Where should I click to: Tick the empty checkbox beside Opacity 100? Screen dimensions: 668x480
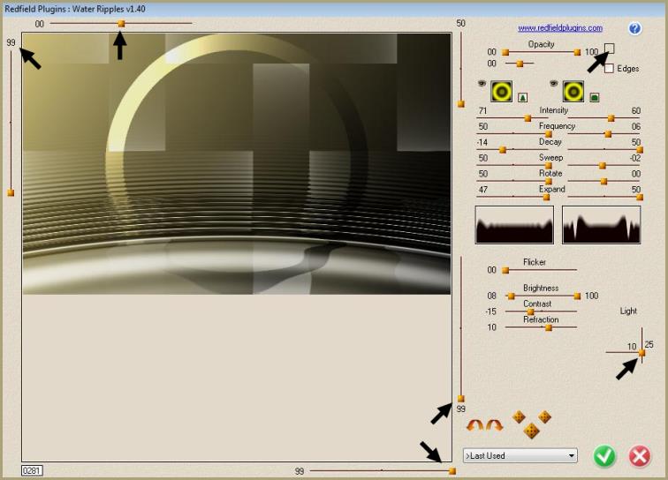[x=609, y=49]
